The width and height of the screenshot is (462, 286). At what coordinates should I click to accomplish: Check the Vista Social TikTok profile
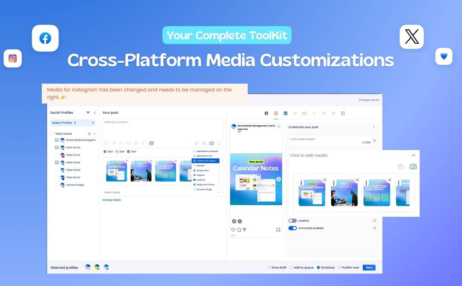(57, 177)
